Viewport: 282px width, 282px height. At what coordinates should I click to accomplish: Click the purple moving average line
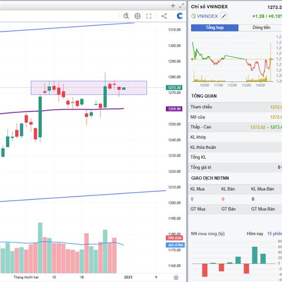point(62,110)
